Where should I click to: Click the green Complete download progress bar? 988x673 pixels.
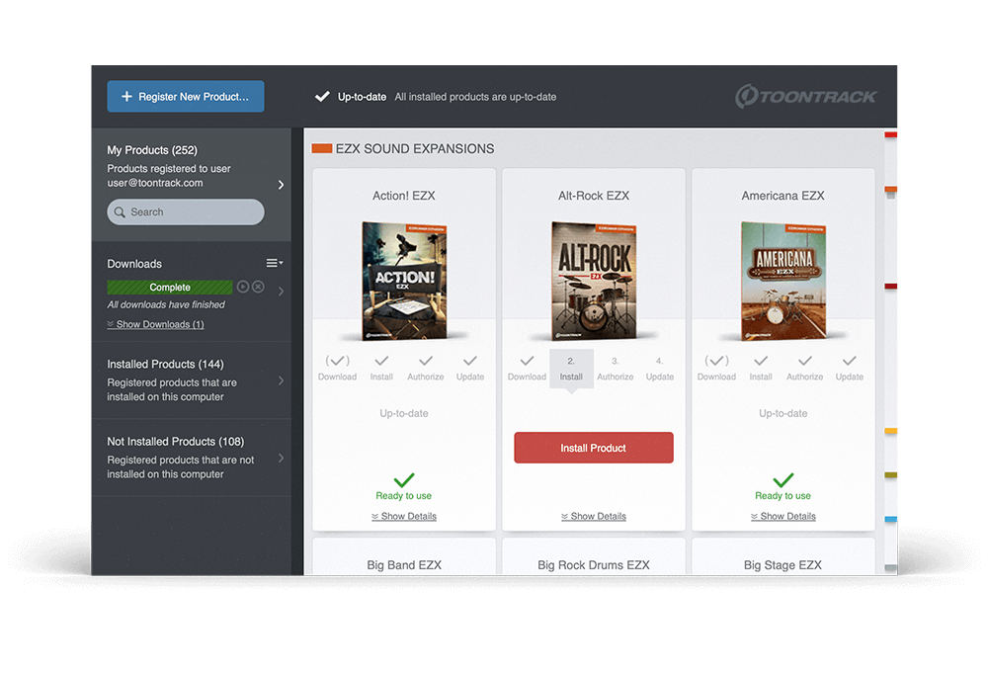coord(170,288)
